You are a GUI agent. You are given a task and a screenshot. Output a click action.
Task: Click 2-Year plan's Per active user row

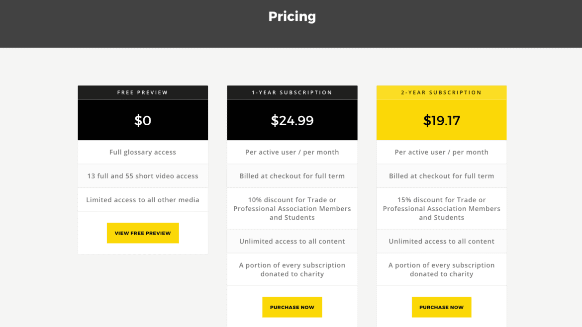click(441, 152)
